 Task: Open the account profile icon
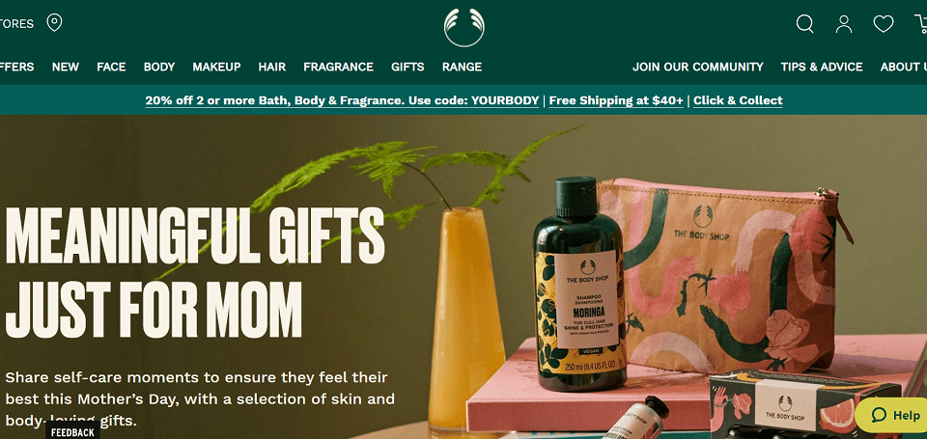point(844,23)
